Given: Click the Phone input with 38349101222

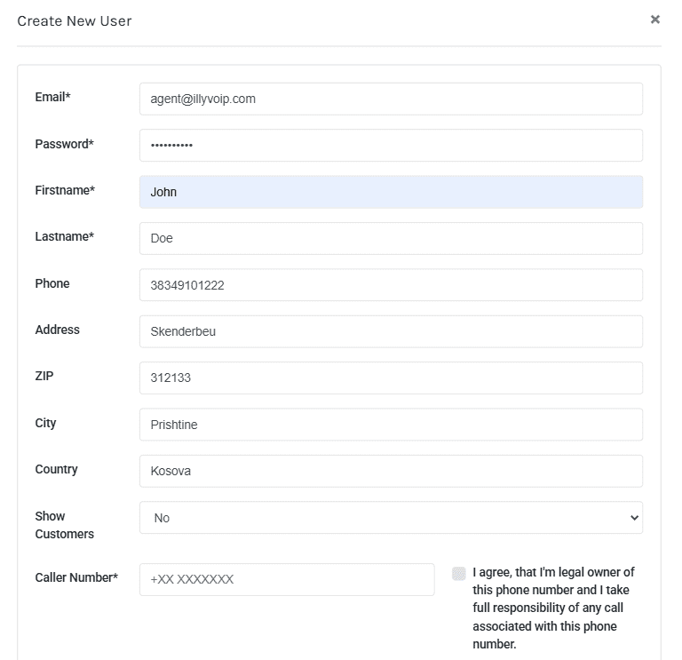Looking at the screenshot, I should [x=391, y=285].
